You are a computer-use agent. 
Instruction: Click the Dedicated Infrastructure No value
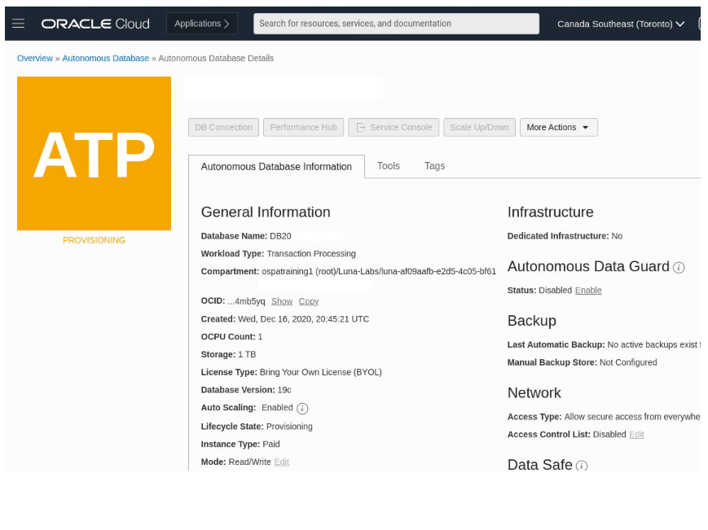pyautogui.click(x=617, y=236)
